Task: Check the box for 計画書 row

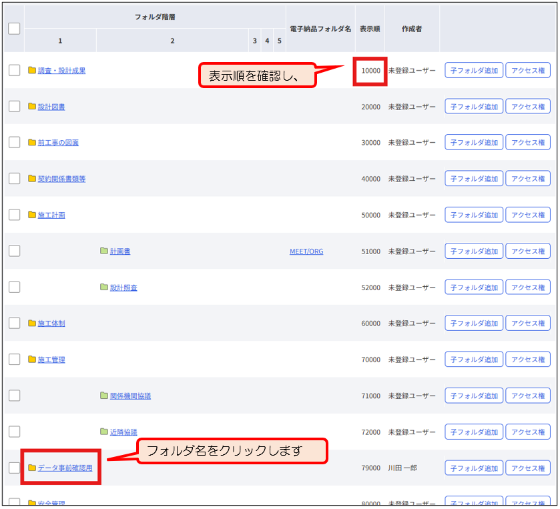Action: tap(14, 251)
